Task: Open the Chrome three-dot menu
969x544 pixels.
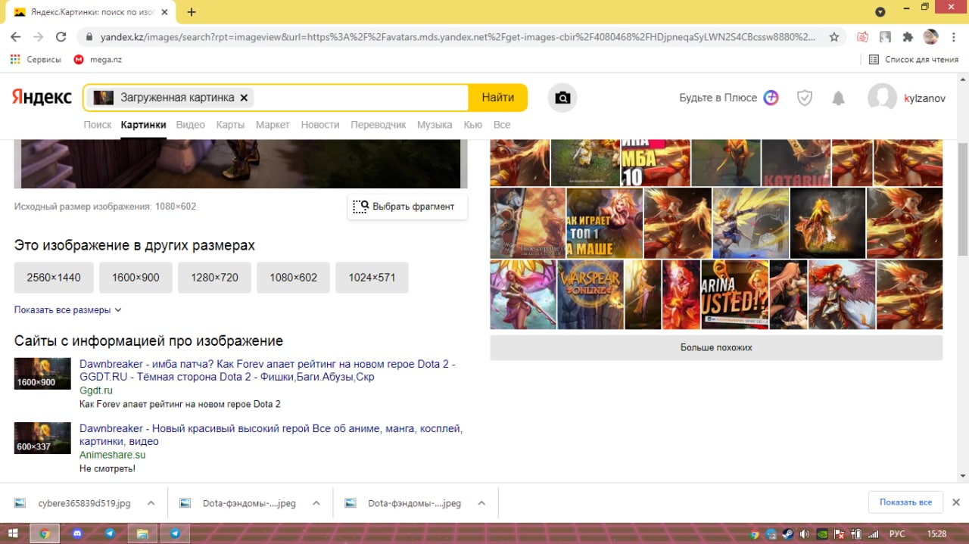Action: [x=953, y=36]
